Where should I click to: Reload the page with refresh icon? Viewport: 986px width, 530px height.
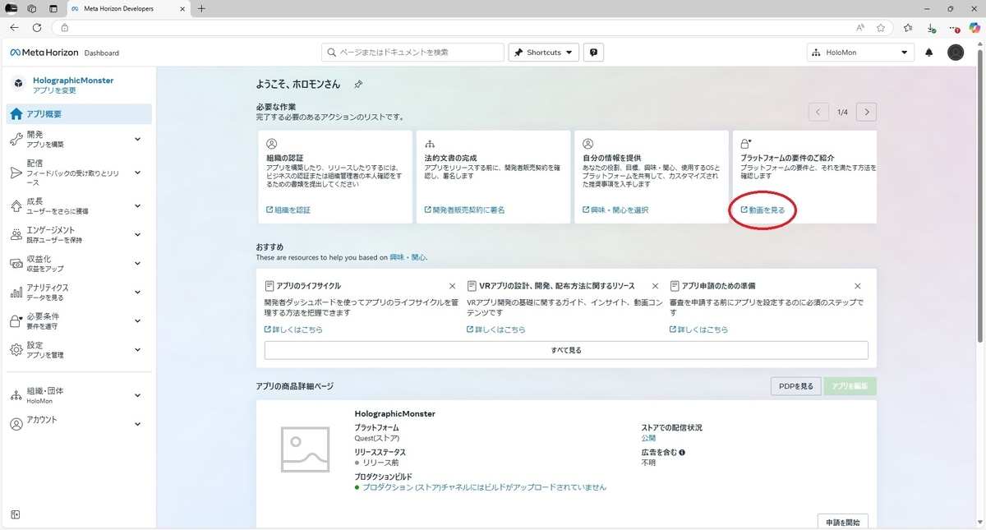point(37,27)
